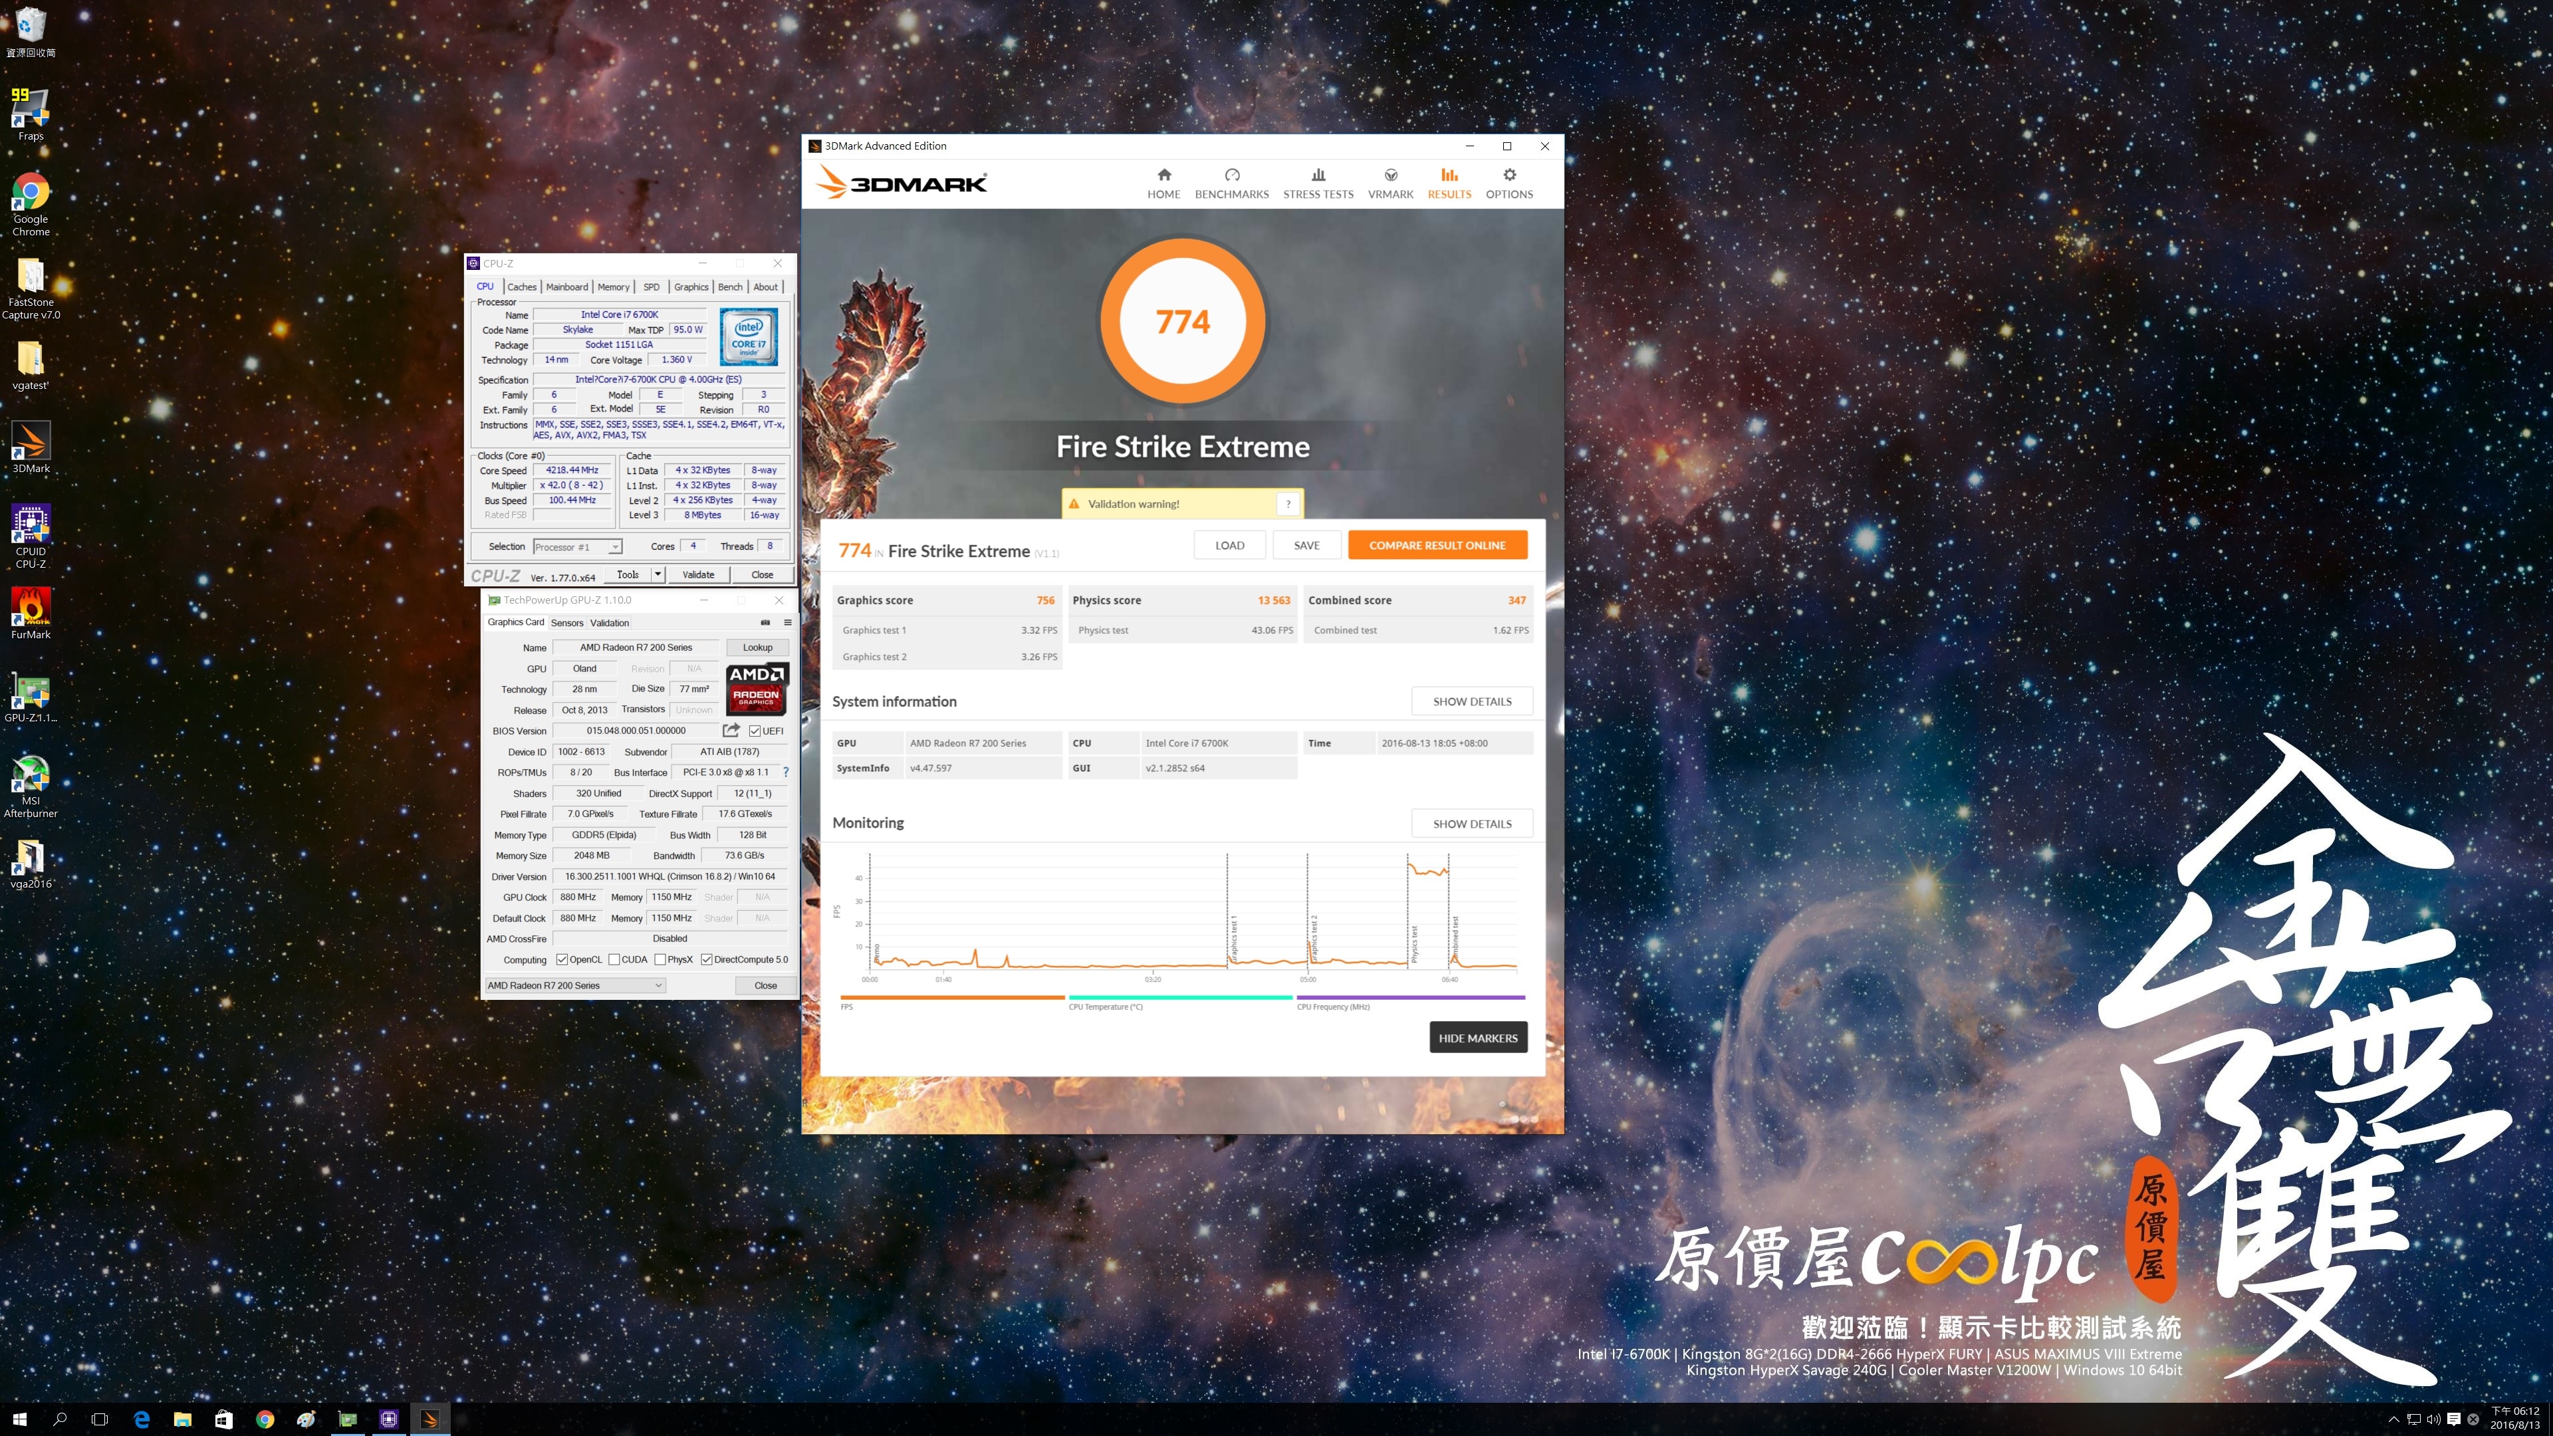The image size is (2553, 1436).
Task: Click the Save button in 3DMark
Action: tap(1306, 545)
